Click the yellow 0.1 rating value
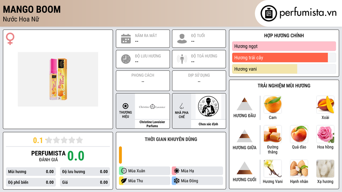Viewport: 342px width, 192px height. (x=38, y=140)
